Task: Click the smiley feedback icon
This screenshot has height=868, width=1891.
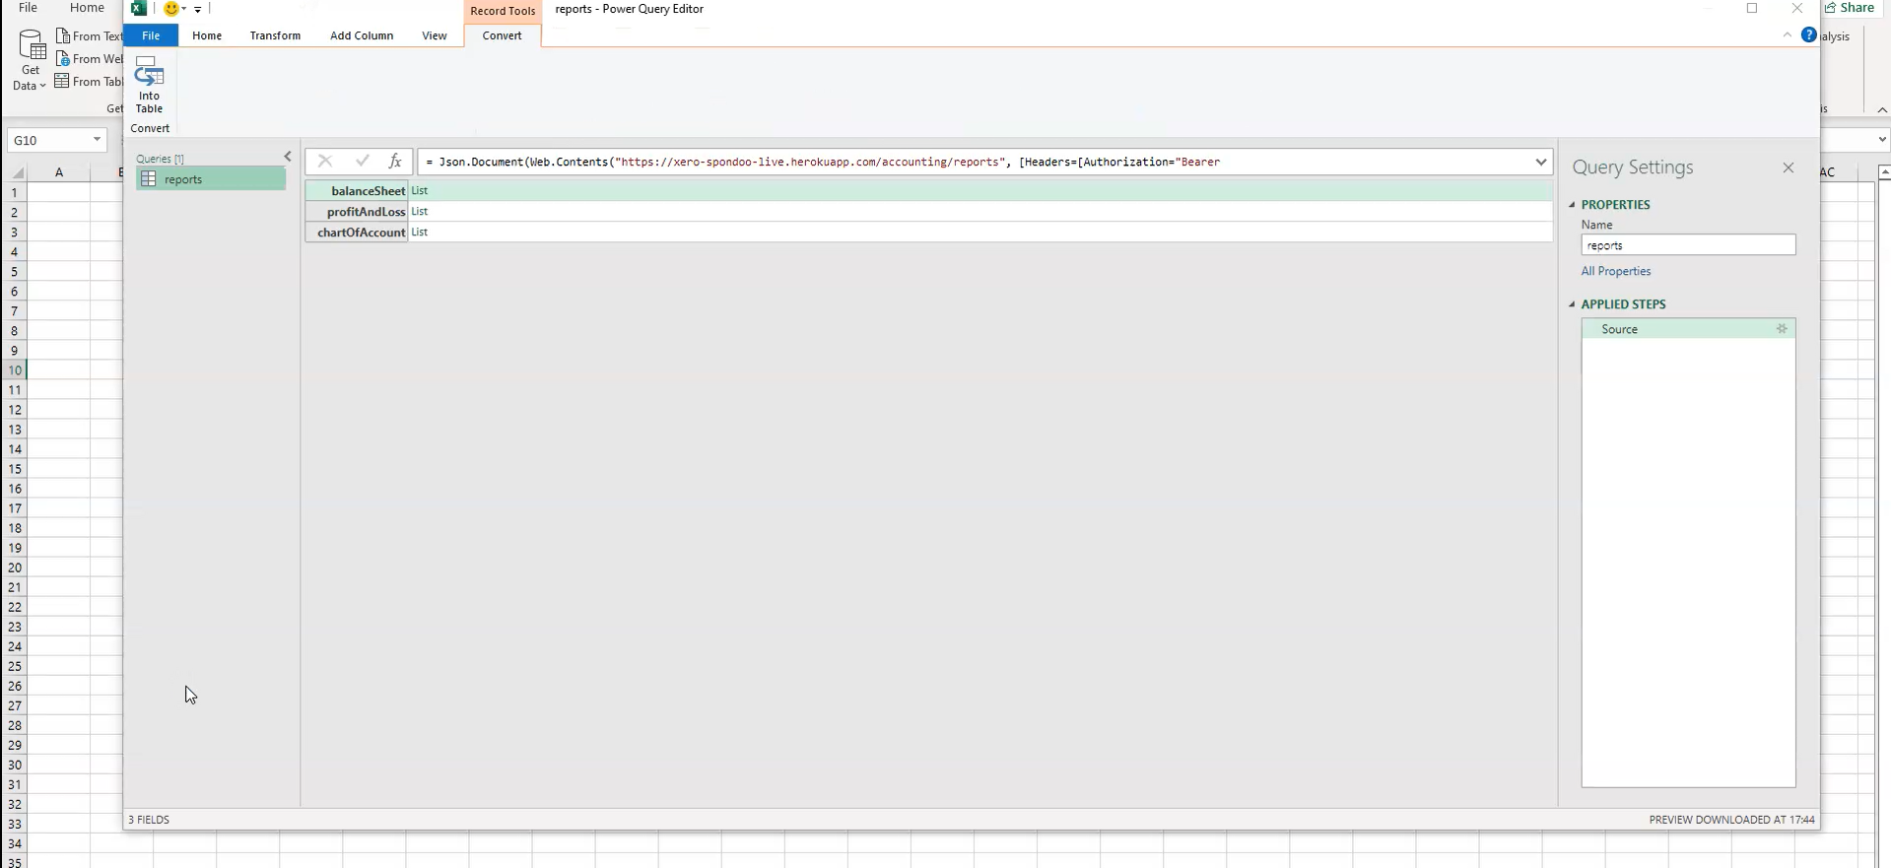Action: coord(171,9)
